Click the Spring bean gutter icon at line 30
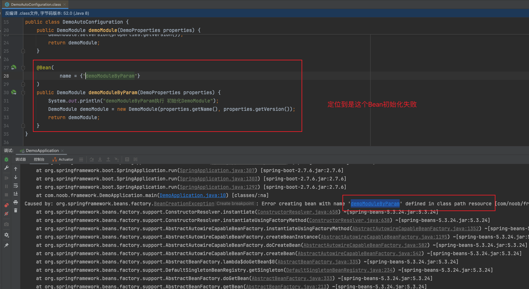Image resolution: width=529 pixels, height=289 pixels. (x=14, y=92)
